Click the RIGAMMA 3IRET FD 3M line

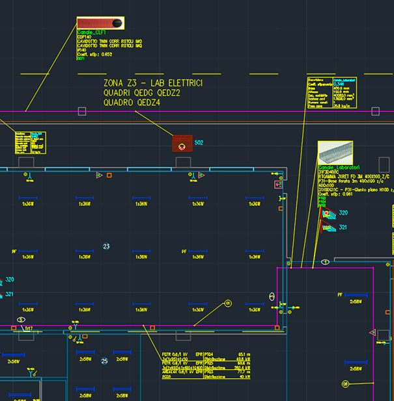pos(354,177)
